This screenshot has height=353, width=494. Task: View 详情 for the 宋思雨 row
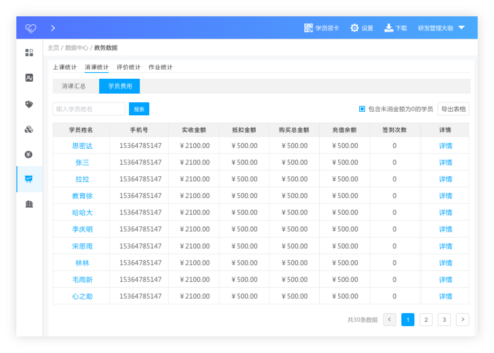[x=446, y=246]
